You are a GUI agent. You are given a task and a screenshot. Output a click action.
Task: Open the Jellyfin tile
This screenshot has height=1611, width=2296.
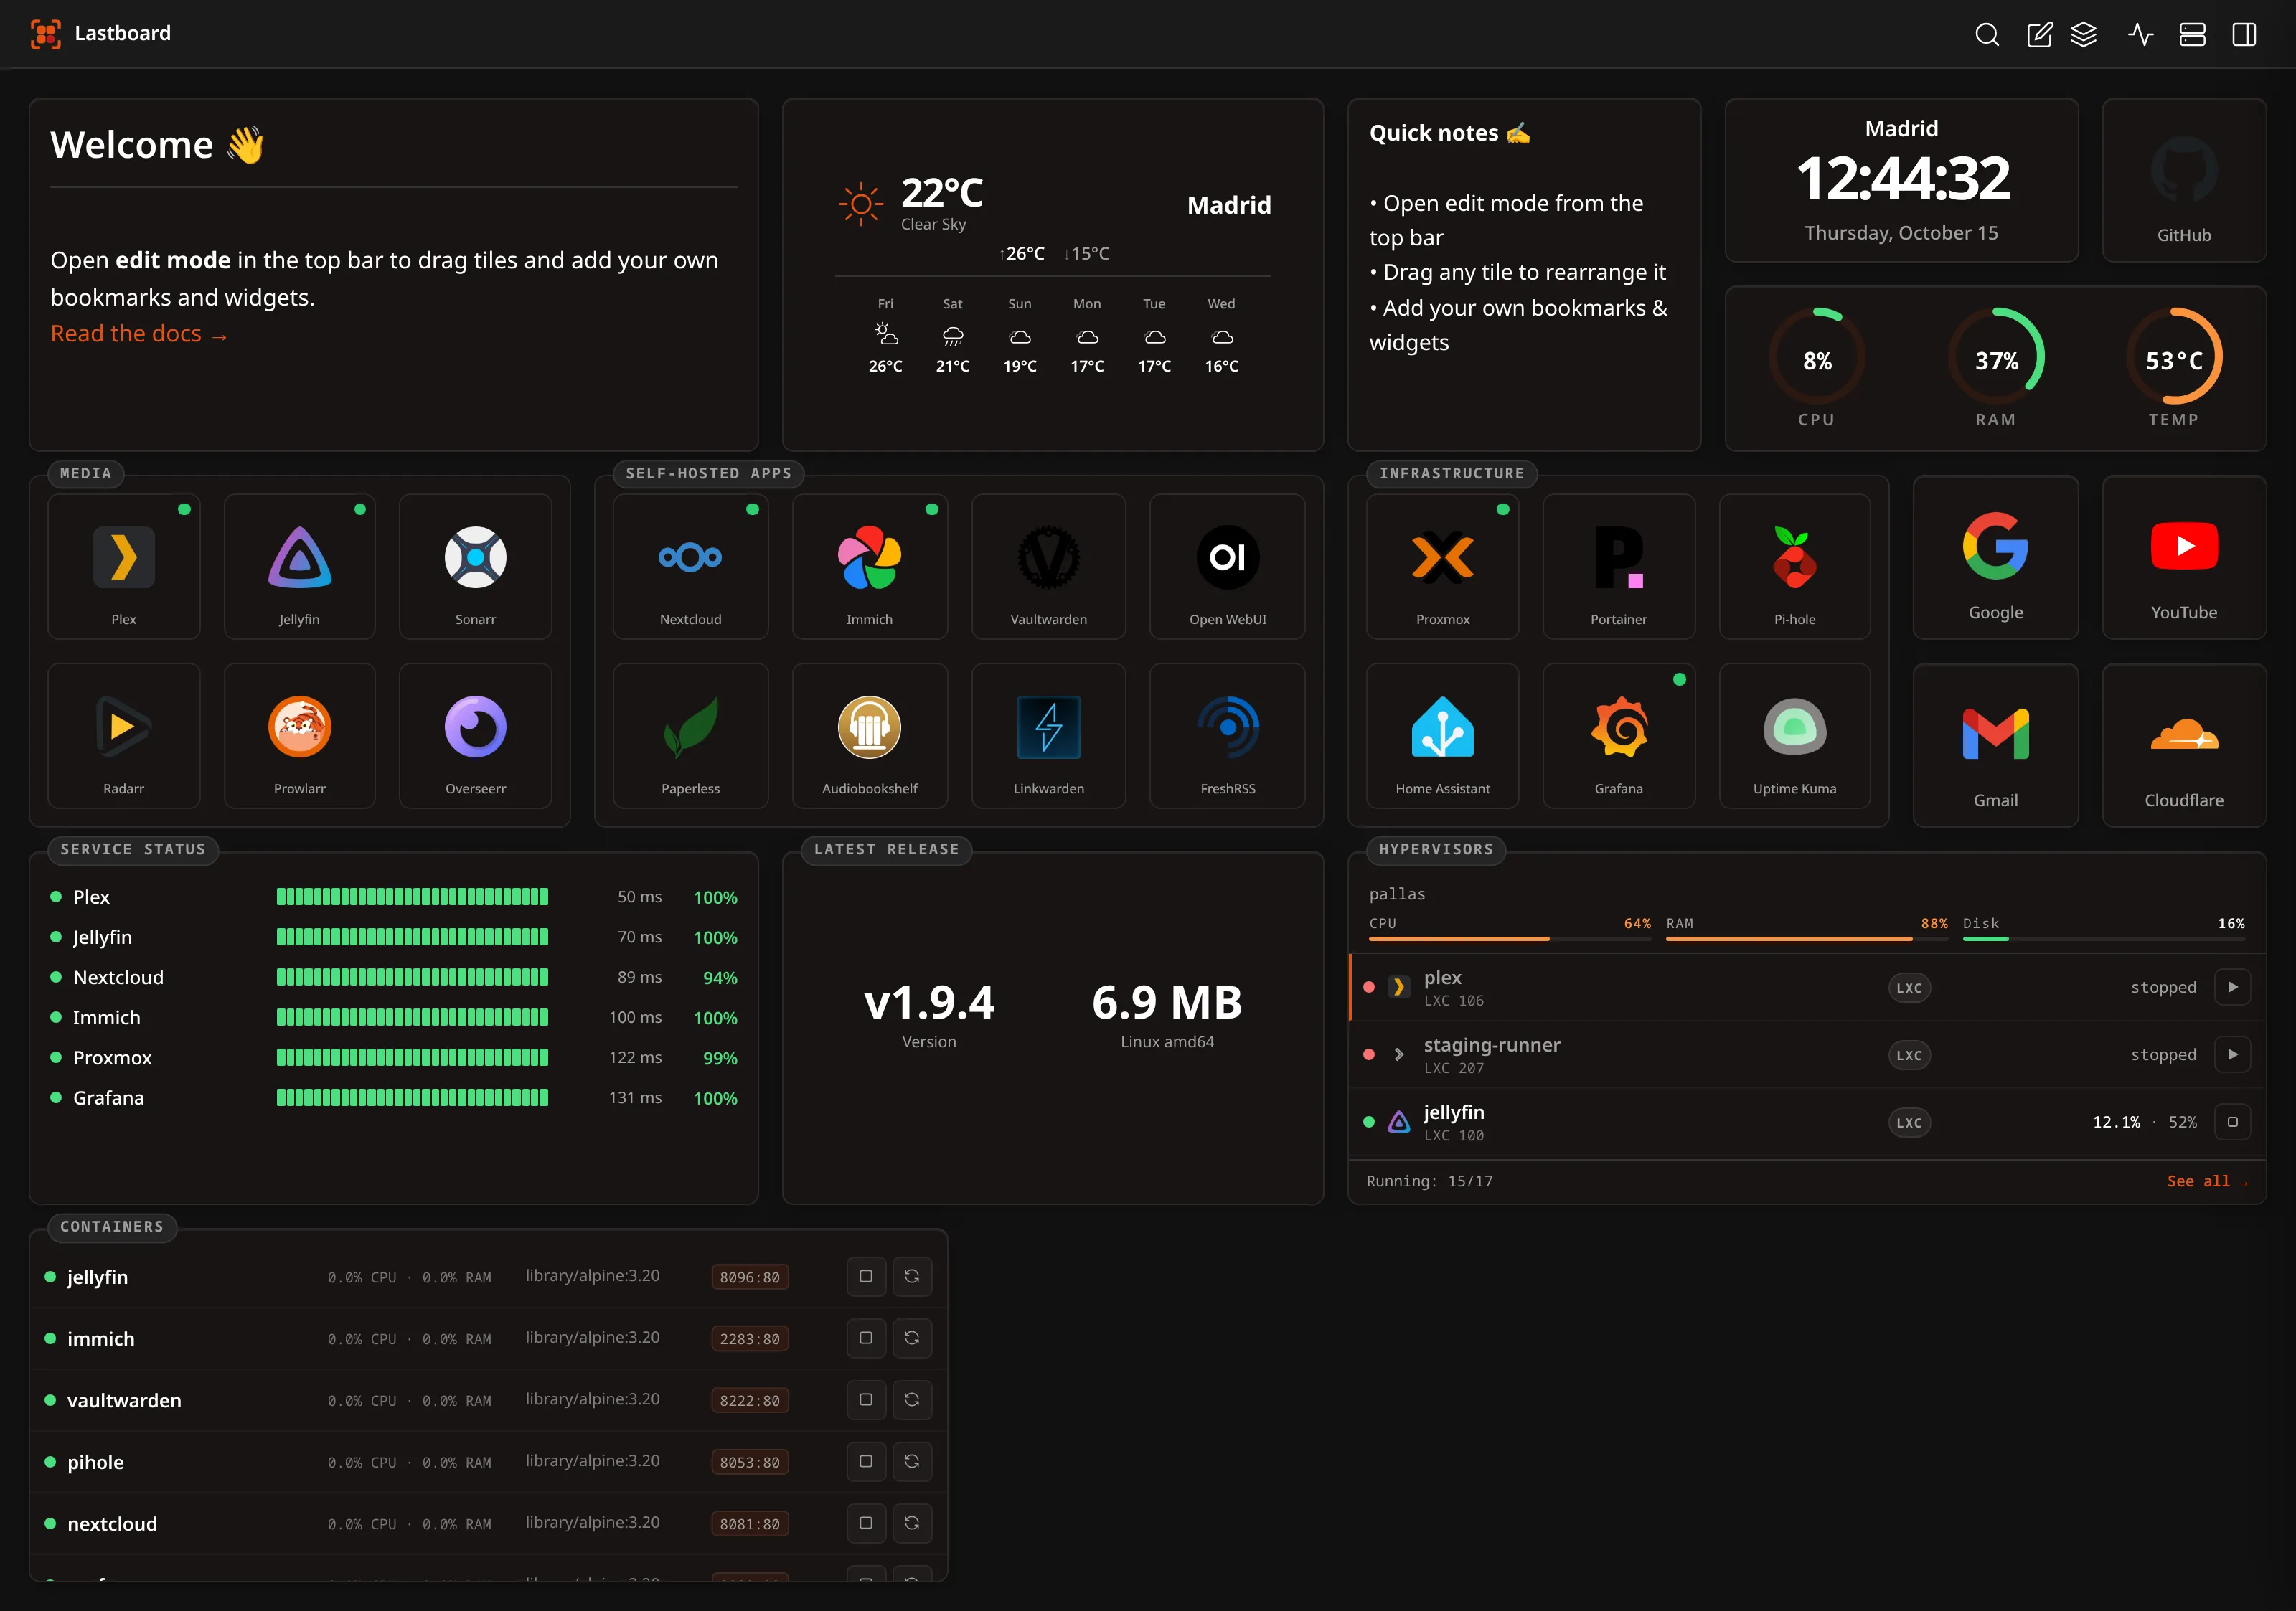300,567
